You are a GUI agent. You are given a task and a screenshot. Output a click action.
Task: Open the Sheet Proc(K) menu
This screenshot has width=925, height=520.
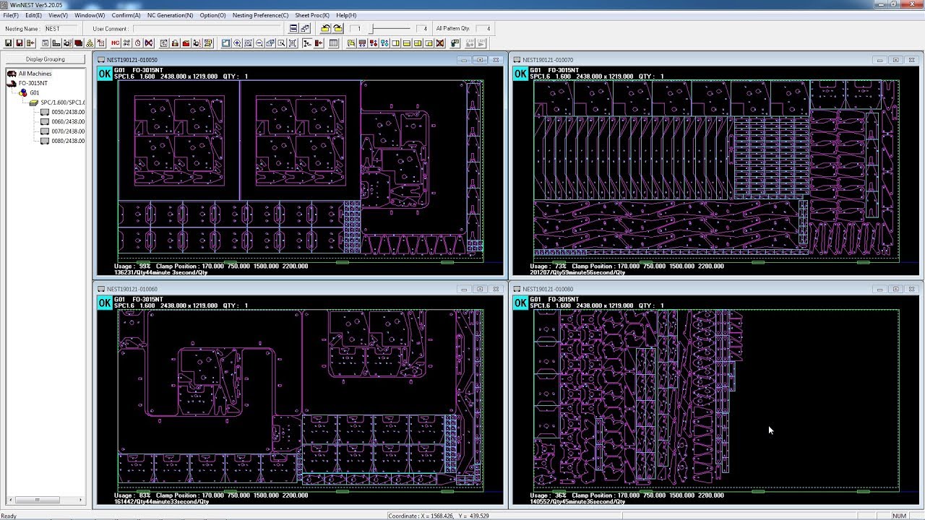click(x=312, y=15)
